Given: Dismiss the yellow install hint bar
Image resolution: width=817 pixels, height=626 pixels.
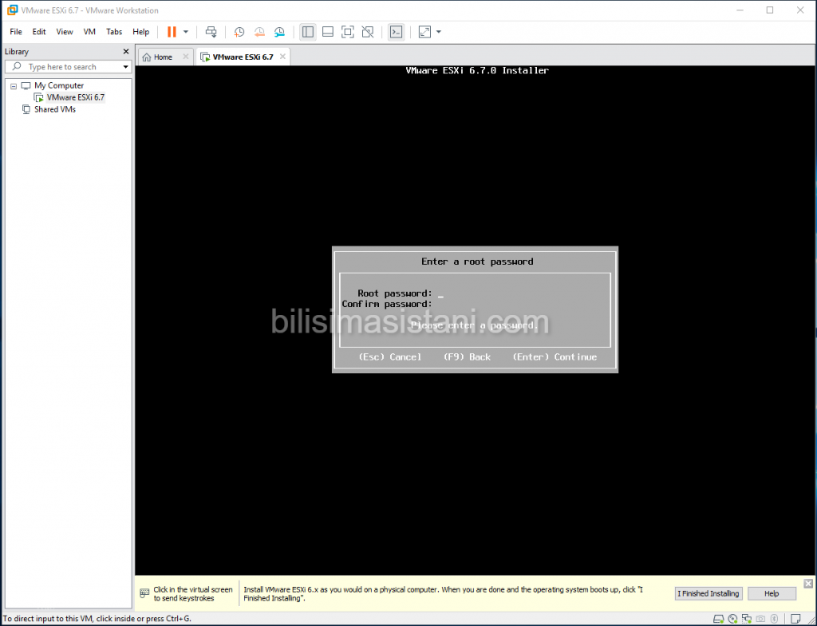Looking at the screenshot, I should pos(807,583).
